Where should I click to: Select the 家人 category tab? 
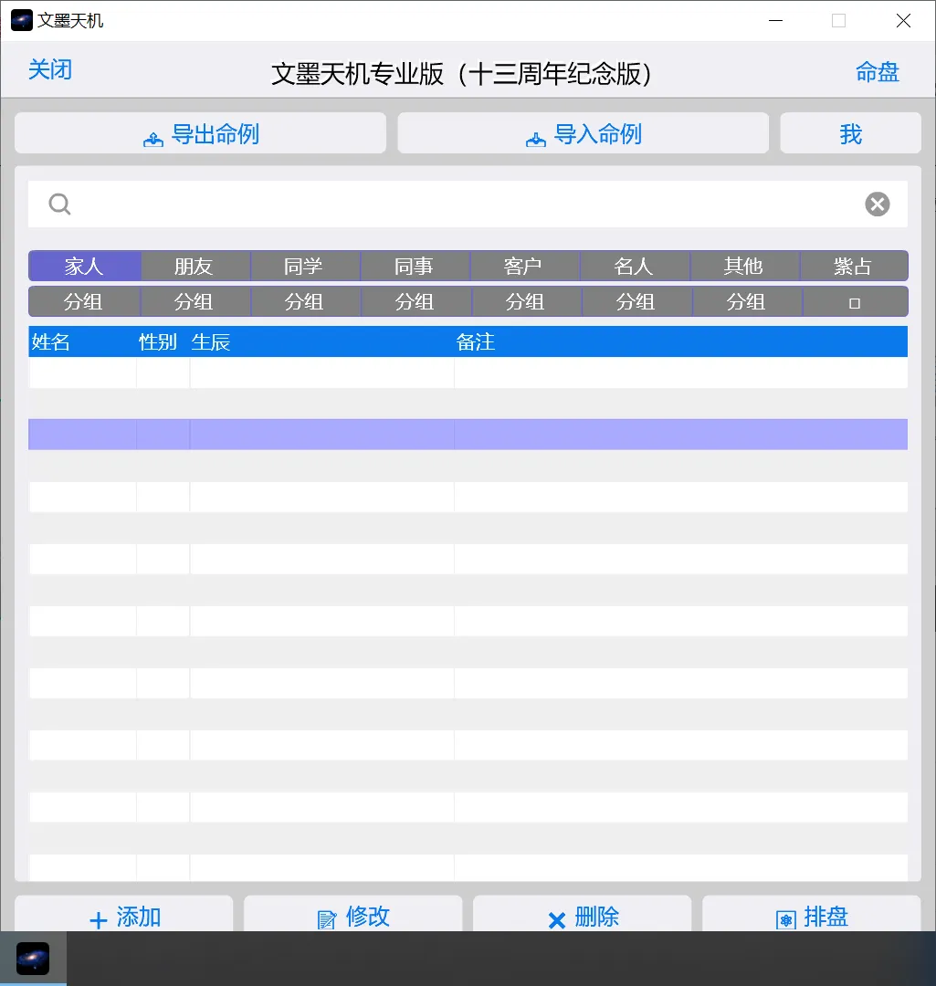coord(84,266)
